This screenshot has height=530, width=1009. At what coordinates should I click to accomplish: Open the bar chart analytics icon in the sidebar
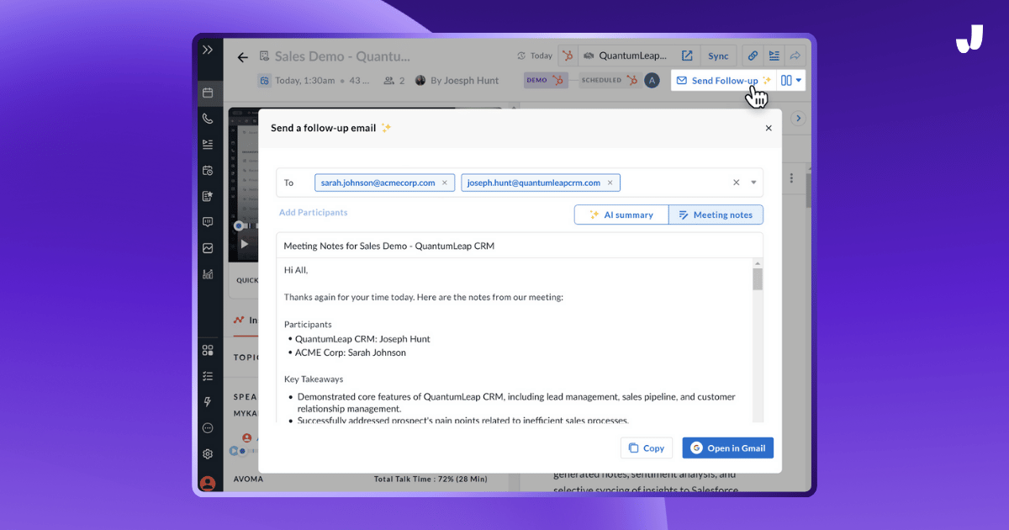tap(208, 274)
